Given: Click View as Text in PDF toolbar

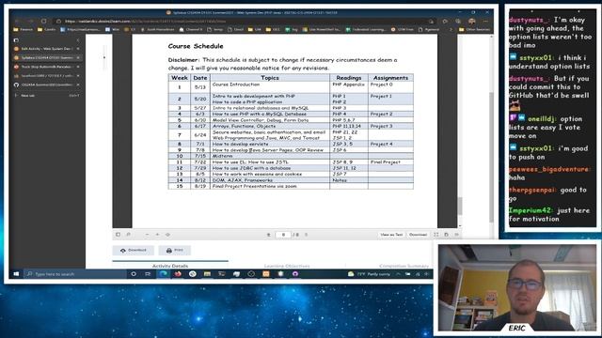Looking at the screenshot, I should pyautogui.click(x=391, y=235).
